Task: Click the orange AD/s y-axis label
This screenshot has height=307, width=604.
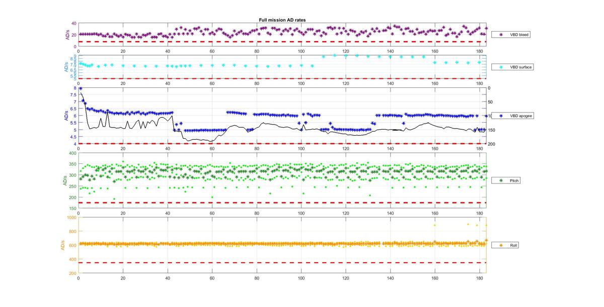Action: 63,245
